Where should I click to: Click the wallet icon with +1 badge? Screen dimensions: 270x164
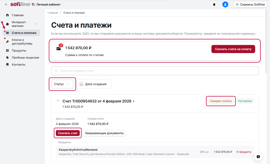59,48
